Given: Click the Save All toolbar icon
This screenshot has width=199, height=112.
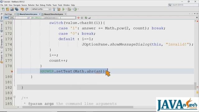Looking at the screenshot, I should [16, 9].
